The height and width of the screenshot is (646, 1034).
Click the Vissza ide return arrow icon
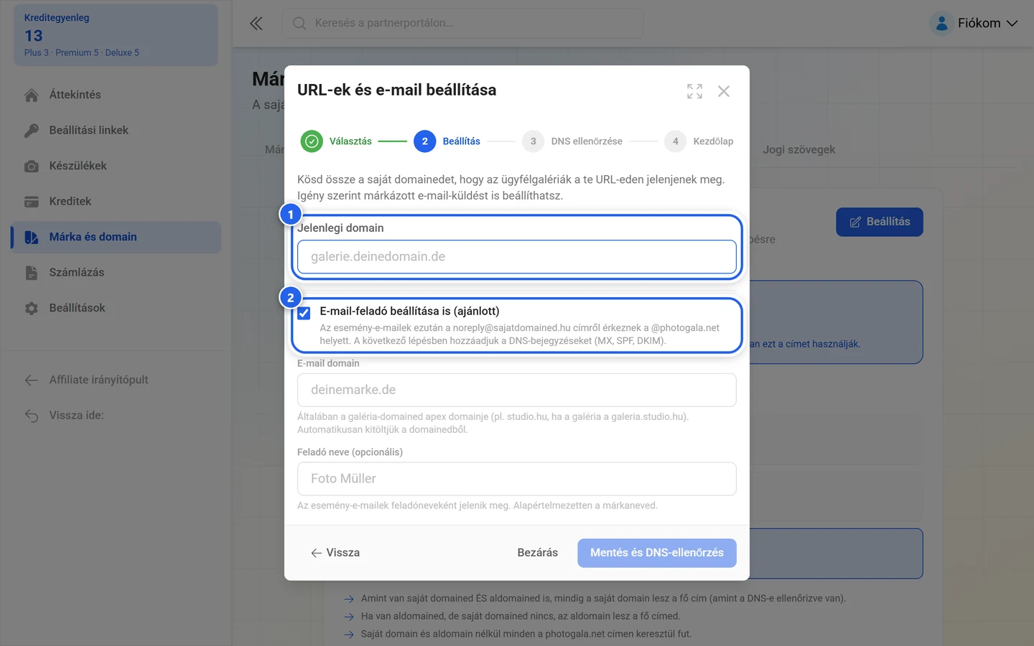tap(32, 416)
